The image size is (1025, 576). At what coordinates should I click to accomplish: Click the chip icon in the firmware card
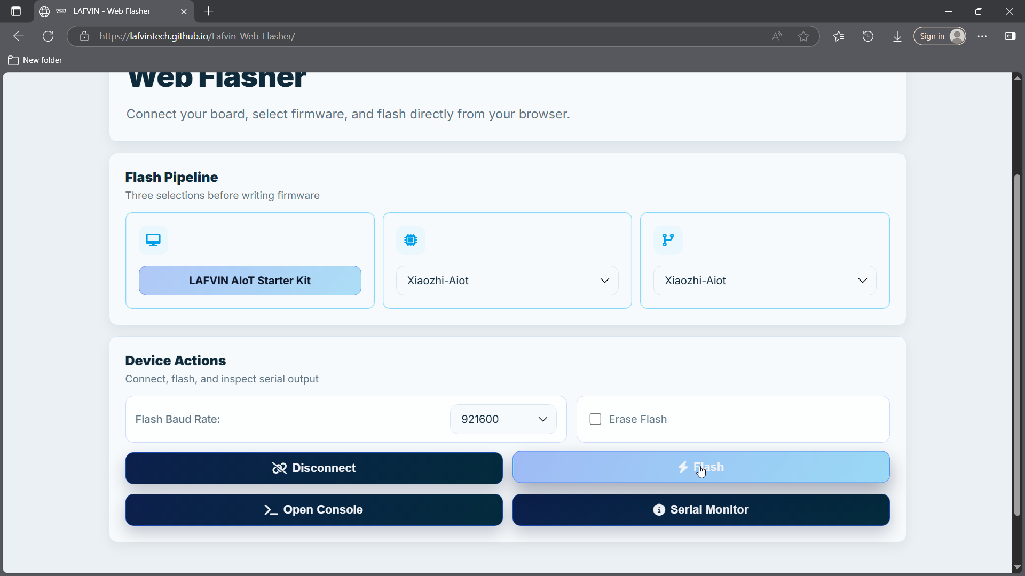pyautogui.click(x=411, y=240)
